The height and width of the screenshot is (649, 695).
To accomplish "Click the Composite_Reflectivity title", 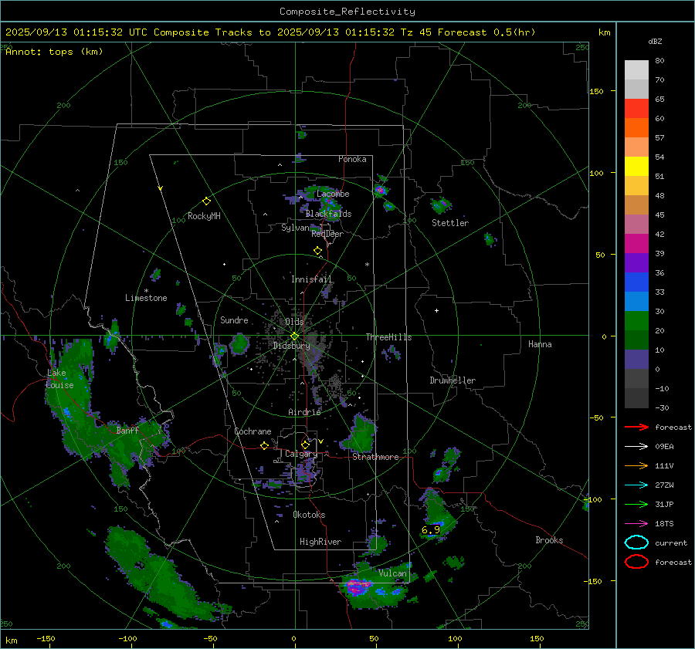I will click(x=347, y=12).
